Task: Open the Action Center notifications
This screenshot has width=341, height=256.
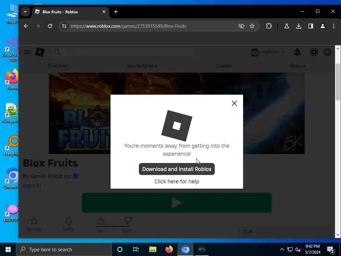Action: click(331, 250)
